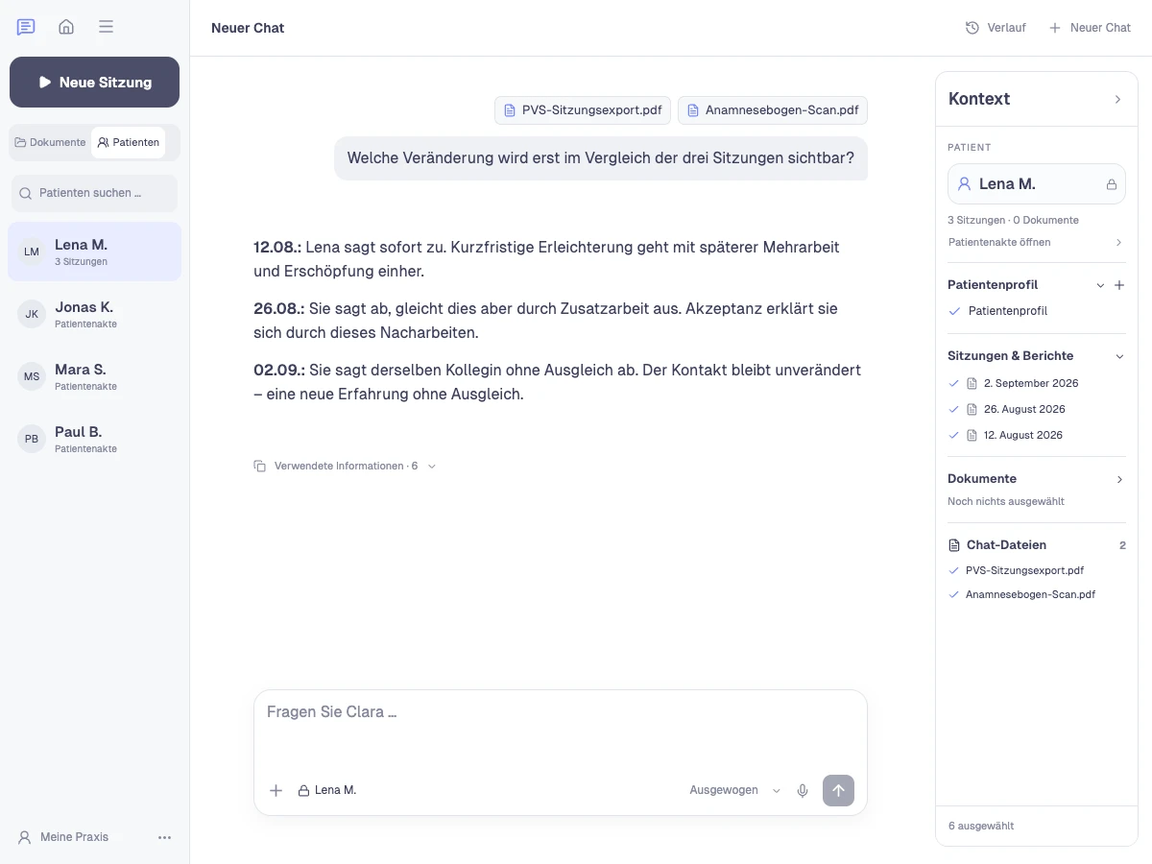
Task: Click the send arrow button
Action: click(838, 790)
